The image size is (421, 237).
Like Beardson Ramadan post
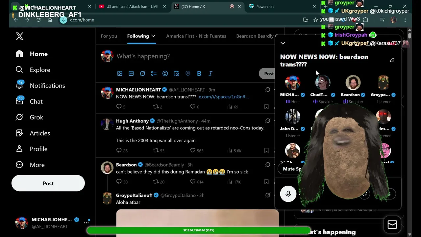pos(197,182)
